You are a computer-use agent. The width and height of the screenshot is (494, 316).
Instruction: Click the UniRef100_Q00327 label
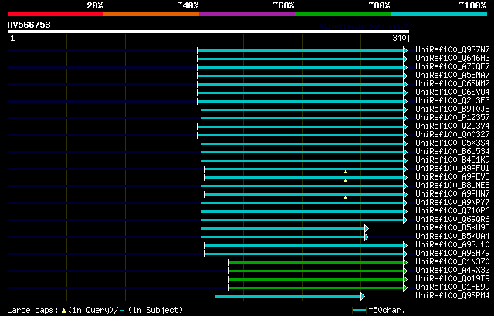[x=452, y=135]
